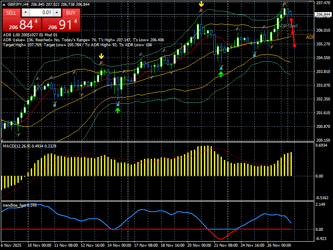The width and height of the screenshot is (333, 250).
Task: Click the GBPJPY,H4 chart title text
Action: pos(17,5)
